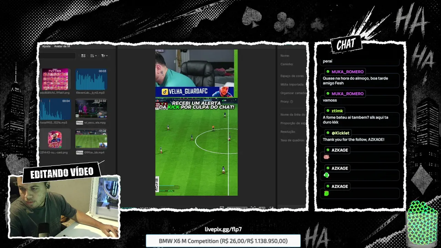
Task: Click the BMW X6 M Competition donation goal
Action: pyautogui.click(x=223, y=241)
